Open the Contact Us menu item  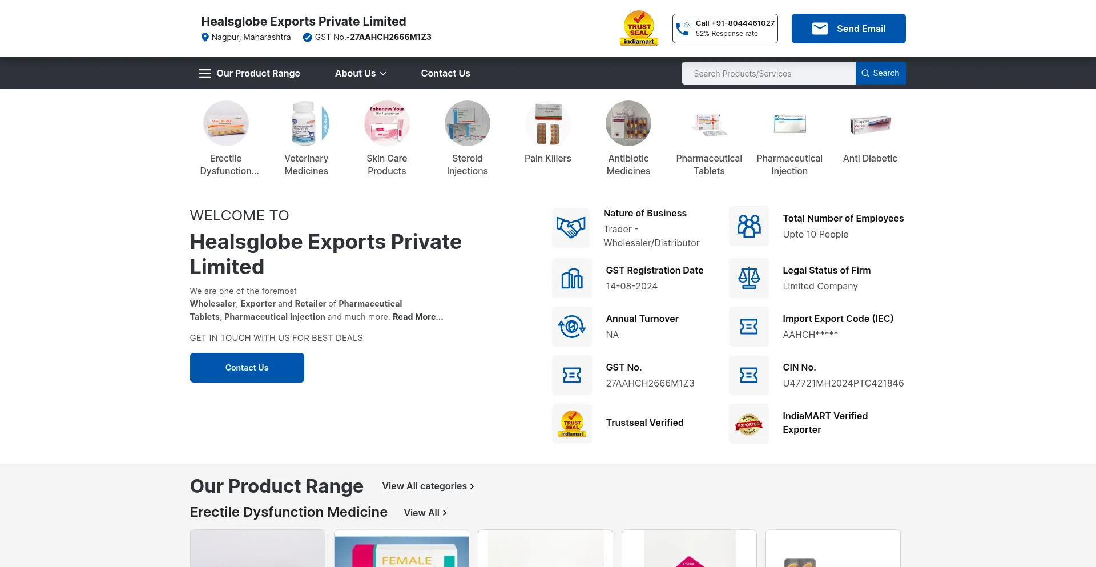(x=445, y=73)
